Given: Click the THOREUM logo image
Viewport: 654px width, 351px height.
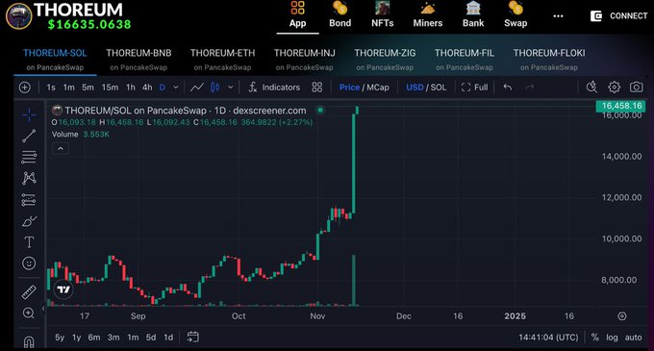Looking at the screenshot, I should 19,15.
